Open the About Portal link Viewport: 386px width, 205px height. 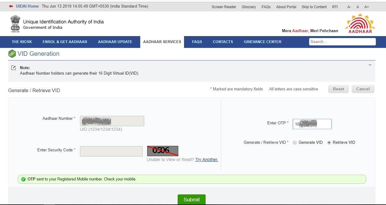pos(286,7)
